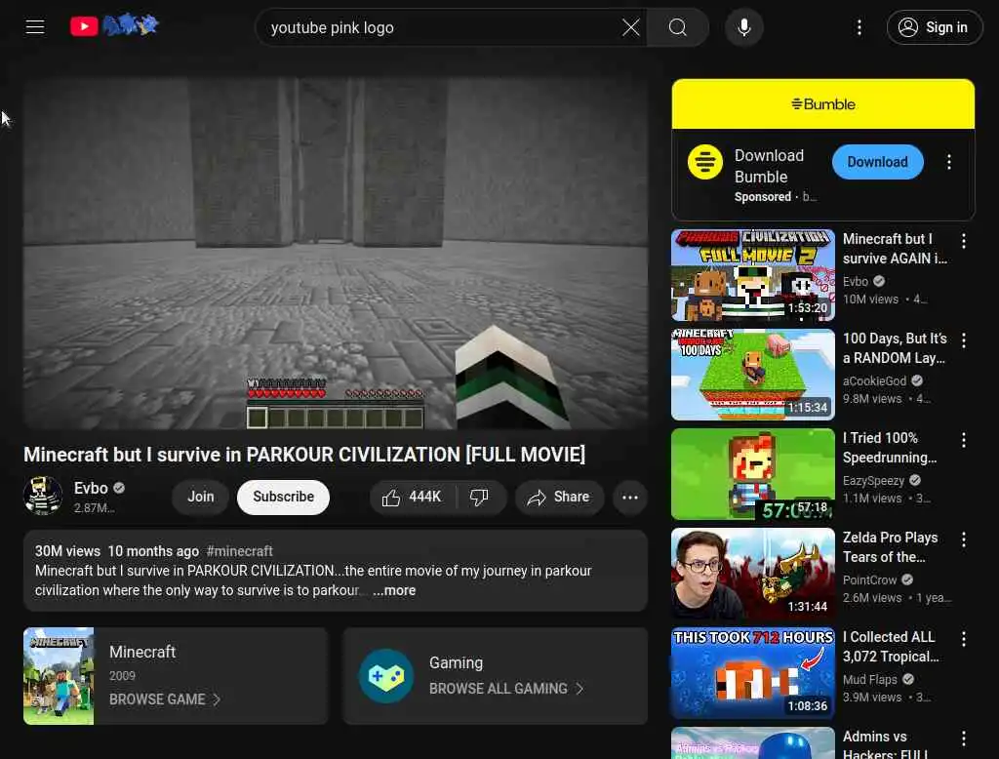
Task: Sign in to YouTube account
Action: [x=934, y=27]
